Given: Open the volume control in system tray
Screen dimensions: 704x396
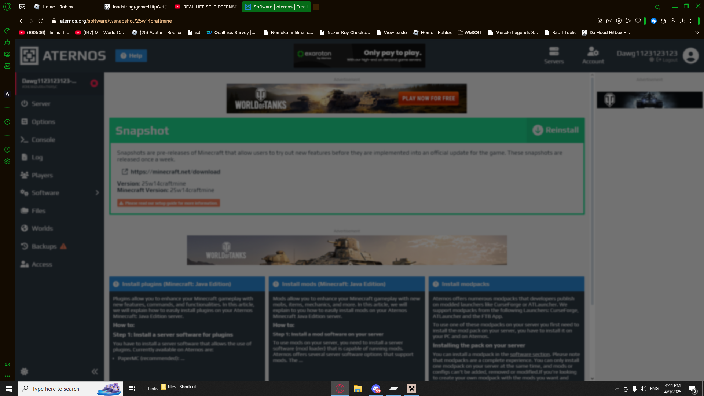Looking at the screenshot, I should [x=643, y=389].
